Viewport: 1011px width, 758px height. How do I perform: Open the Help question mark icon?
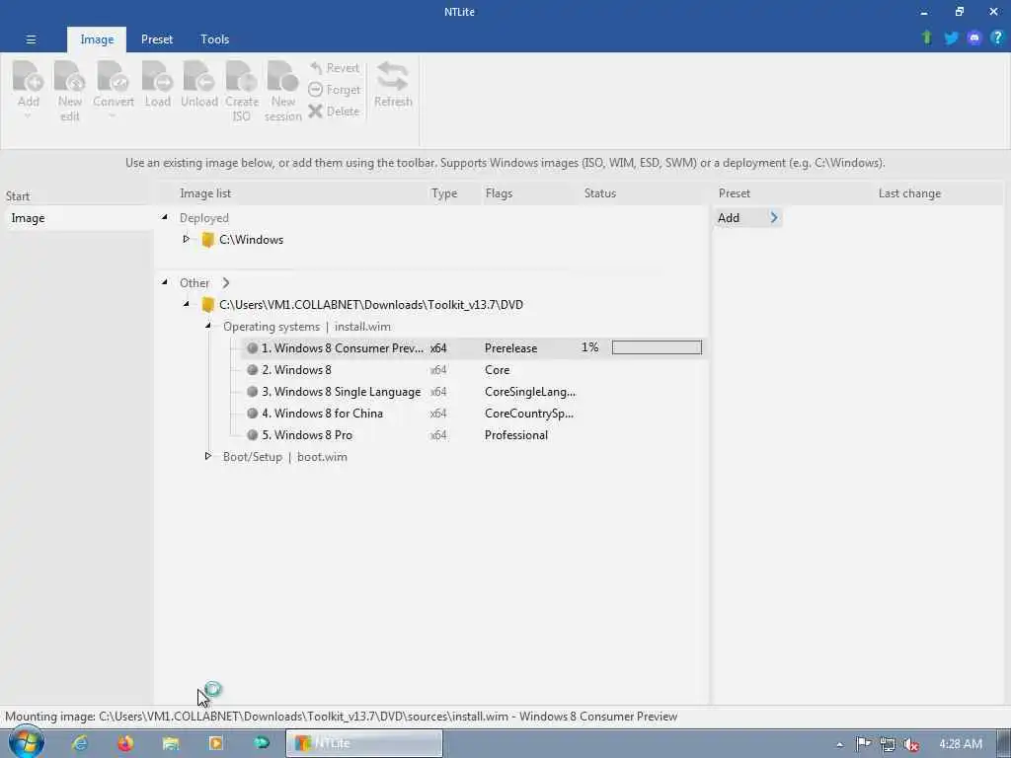[x=997, y=38]
